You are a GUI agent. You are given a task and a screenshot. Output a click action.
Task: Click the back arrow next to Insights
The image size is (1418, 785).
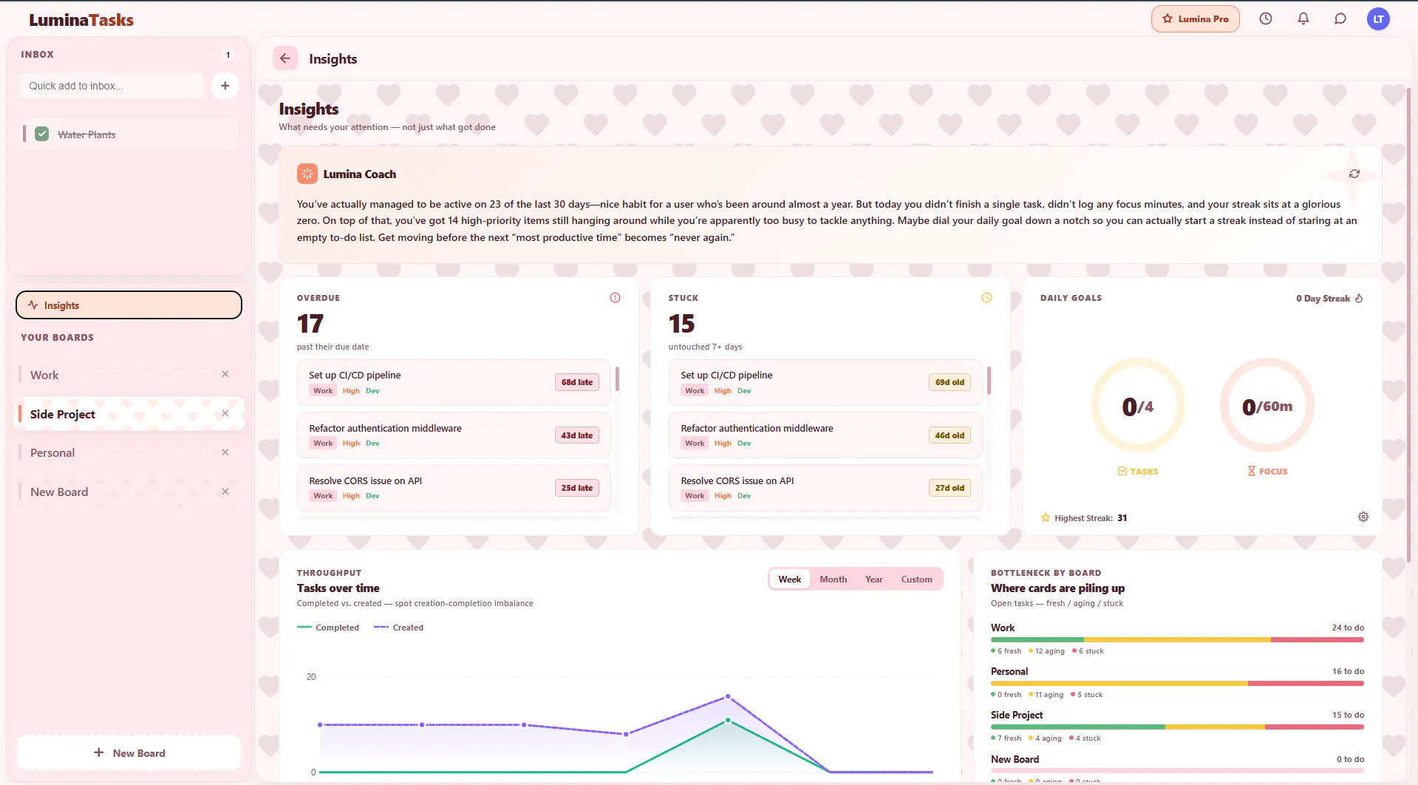[x=285, y=58]
